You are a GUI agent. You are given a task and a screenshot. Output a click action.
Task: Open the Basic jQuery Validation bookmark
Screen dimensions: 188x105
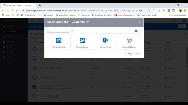point(66,15)
